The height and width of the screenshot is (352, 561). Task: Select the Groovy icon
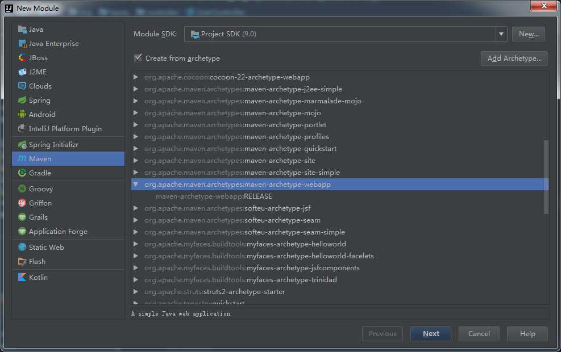point(22,188)
